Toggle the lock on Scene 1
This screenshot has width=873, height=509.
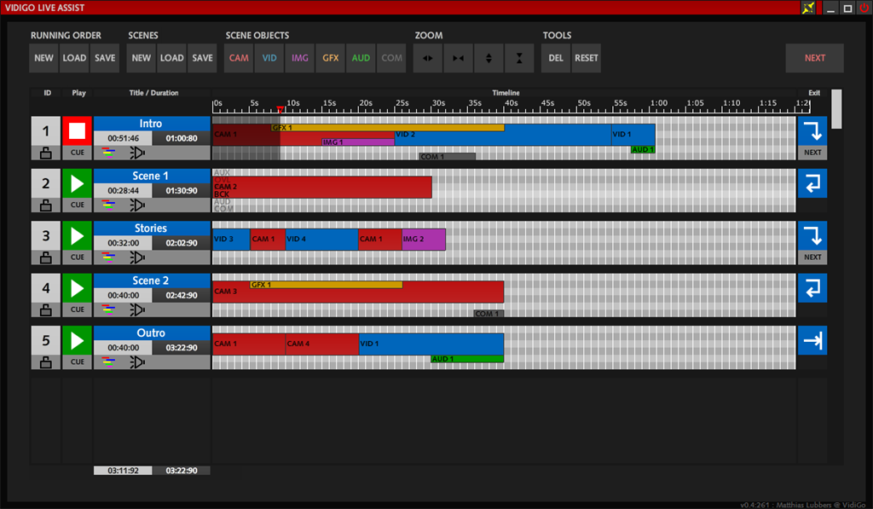click(x=45, y=205)
